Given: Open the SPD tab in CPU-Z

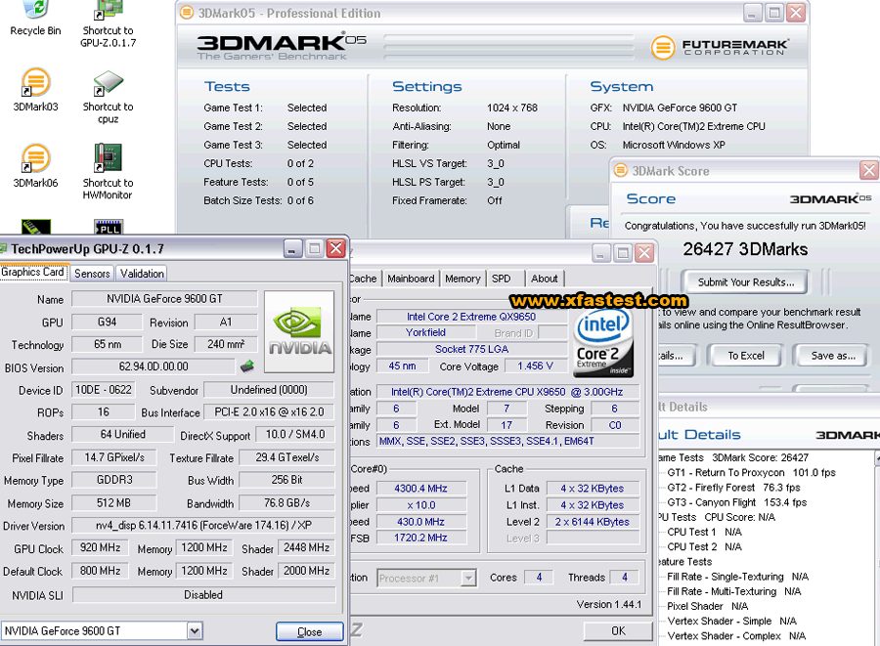Looking at the screenshot, I should click(502, 279).
